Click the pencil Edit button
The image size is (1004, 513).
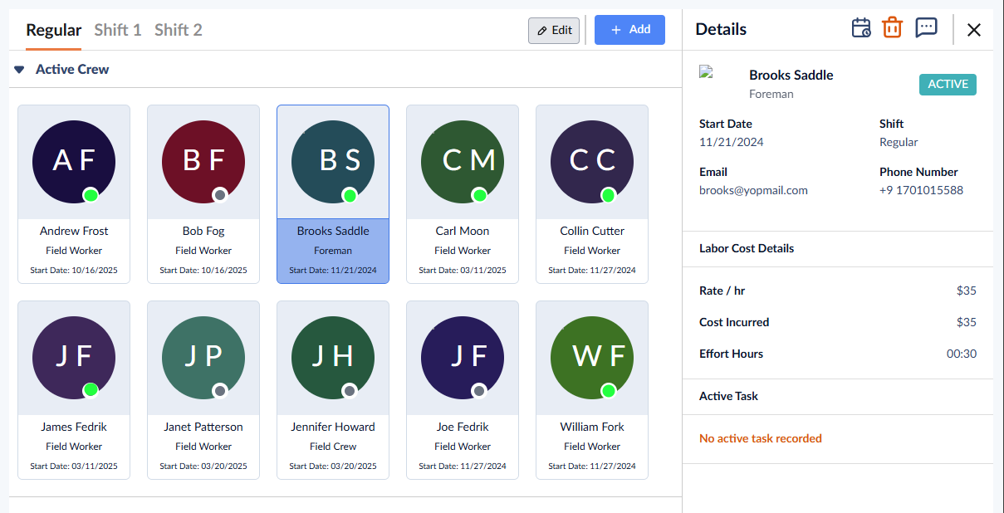554,31
